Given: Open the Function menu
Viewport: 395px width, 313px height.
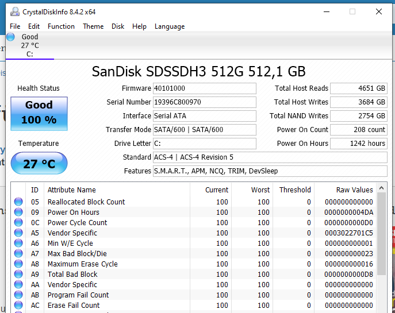Looking at the screenshot, I should click(61, 26).
